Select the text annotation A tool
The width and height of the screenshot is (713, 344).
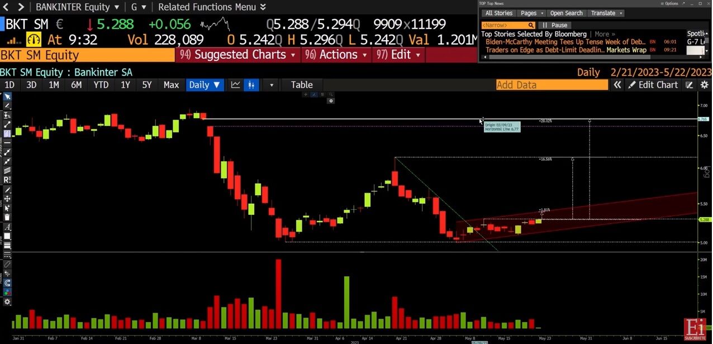pos(8,227)
